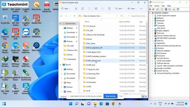Click the Cut icon in Explorer toolbar
Screen dimensions: 190x107
(x=76, y=9)
